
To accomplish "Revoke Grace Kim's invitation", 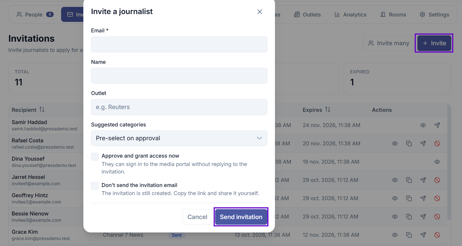I will click(437, 235).
